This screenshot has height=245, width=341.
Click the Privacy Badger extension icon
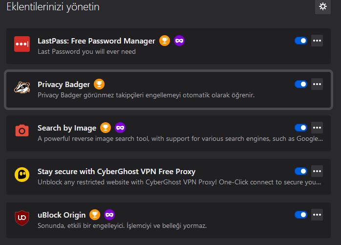coord(22,88)
